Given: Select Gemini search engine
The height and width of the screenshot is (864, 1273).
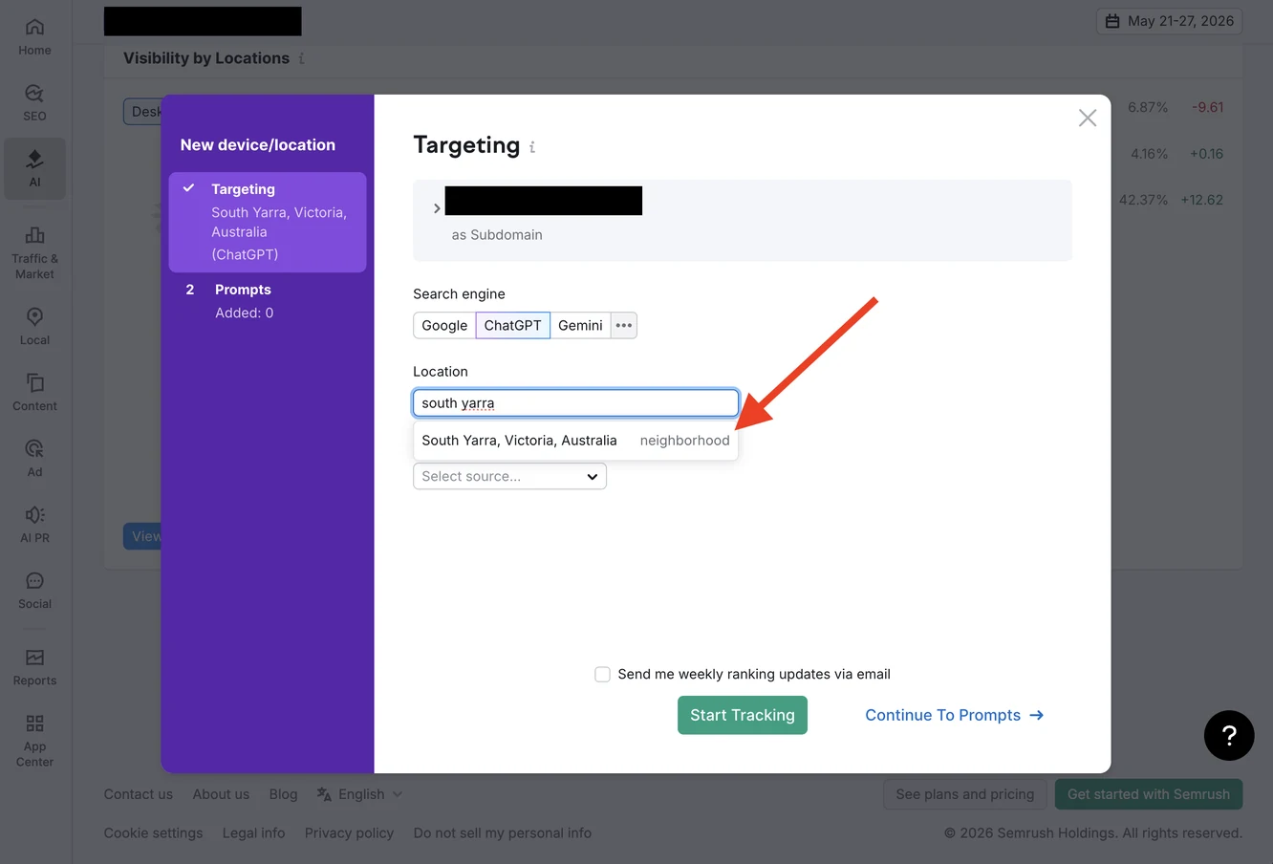Looking at the screenshot, I should click(x=580, y=325).
